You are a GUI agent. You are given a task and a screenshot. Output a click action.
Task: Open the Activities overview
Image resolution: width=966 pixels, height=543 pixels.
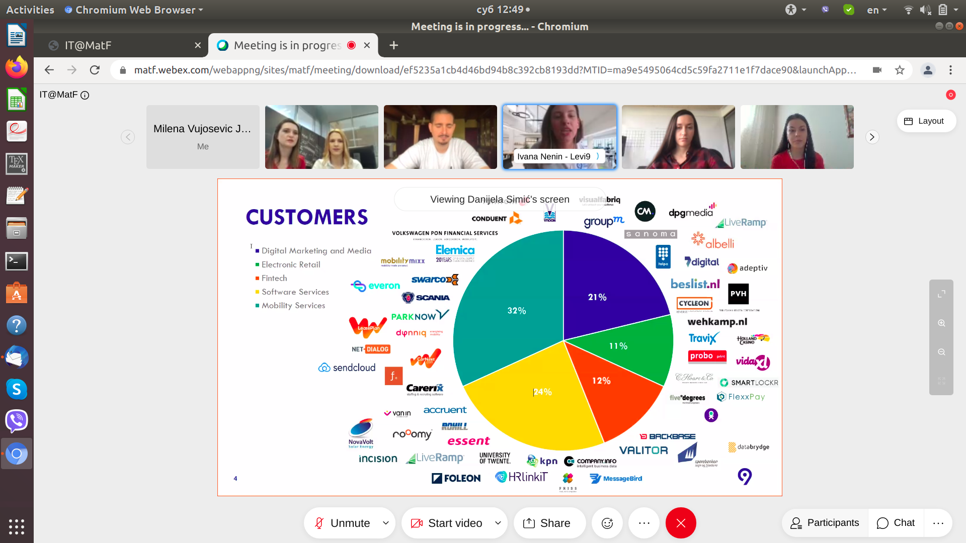tap(30, 10)
